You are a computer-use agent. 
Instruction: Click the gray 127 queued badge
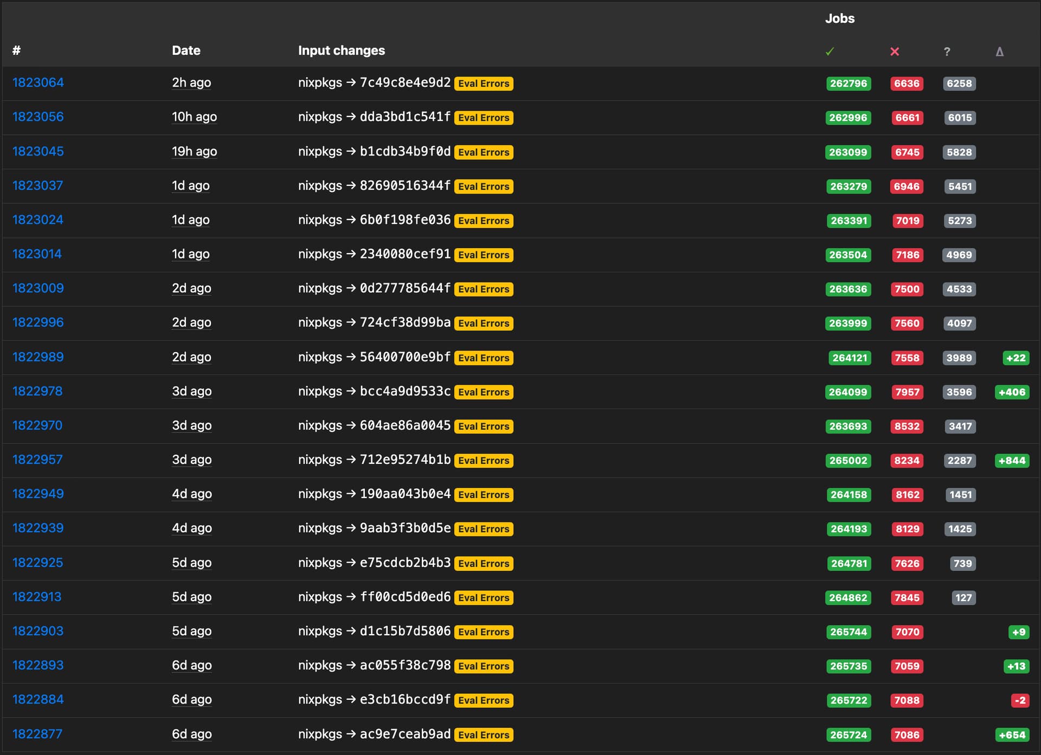(963, 598)
